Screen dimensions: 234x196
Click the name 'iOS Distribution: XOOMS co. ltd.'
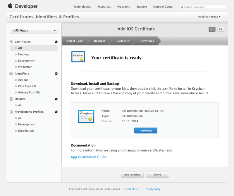point(143,111)
